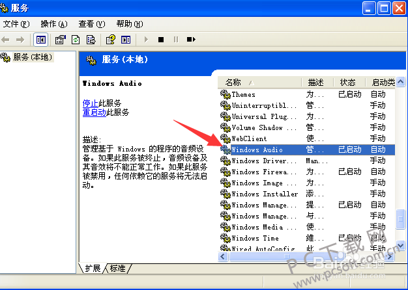Viewport: 408px width, 290px height.
Task: Select the WebClient service name
Action: point(249,138)
